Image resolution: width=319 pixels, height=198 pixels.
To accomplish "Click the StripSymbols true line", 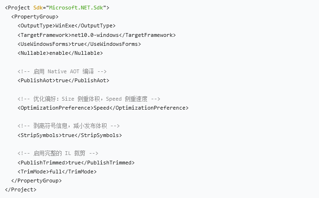I will pos(70,135).
